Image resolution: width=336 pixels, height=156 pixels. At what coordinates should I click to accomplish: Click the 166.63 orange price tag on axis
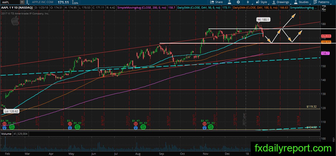[x=326, y=42]
